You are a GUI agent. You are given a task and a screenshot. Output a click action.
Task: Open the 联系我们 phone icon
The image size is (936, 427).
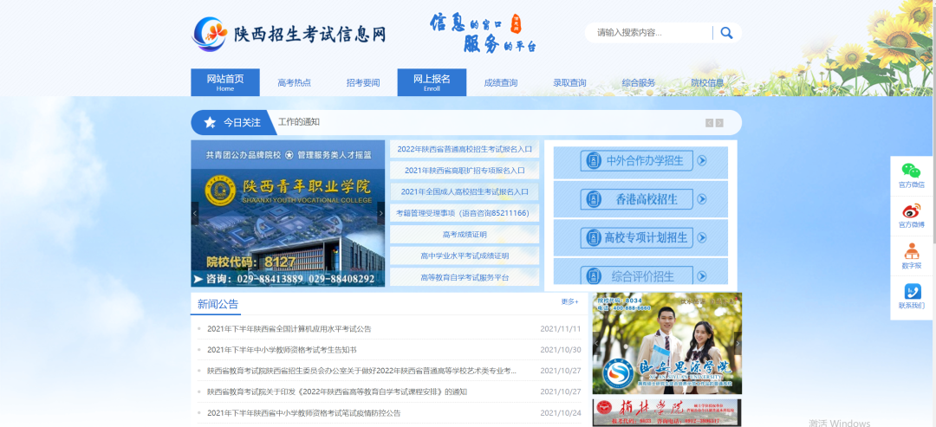(913, 292)
